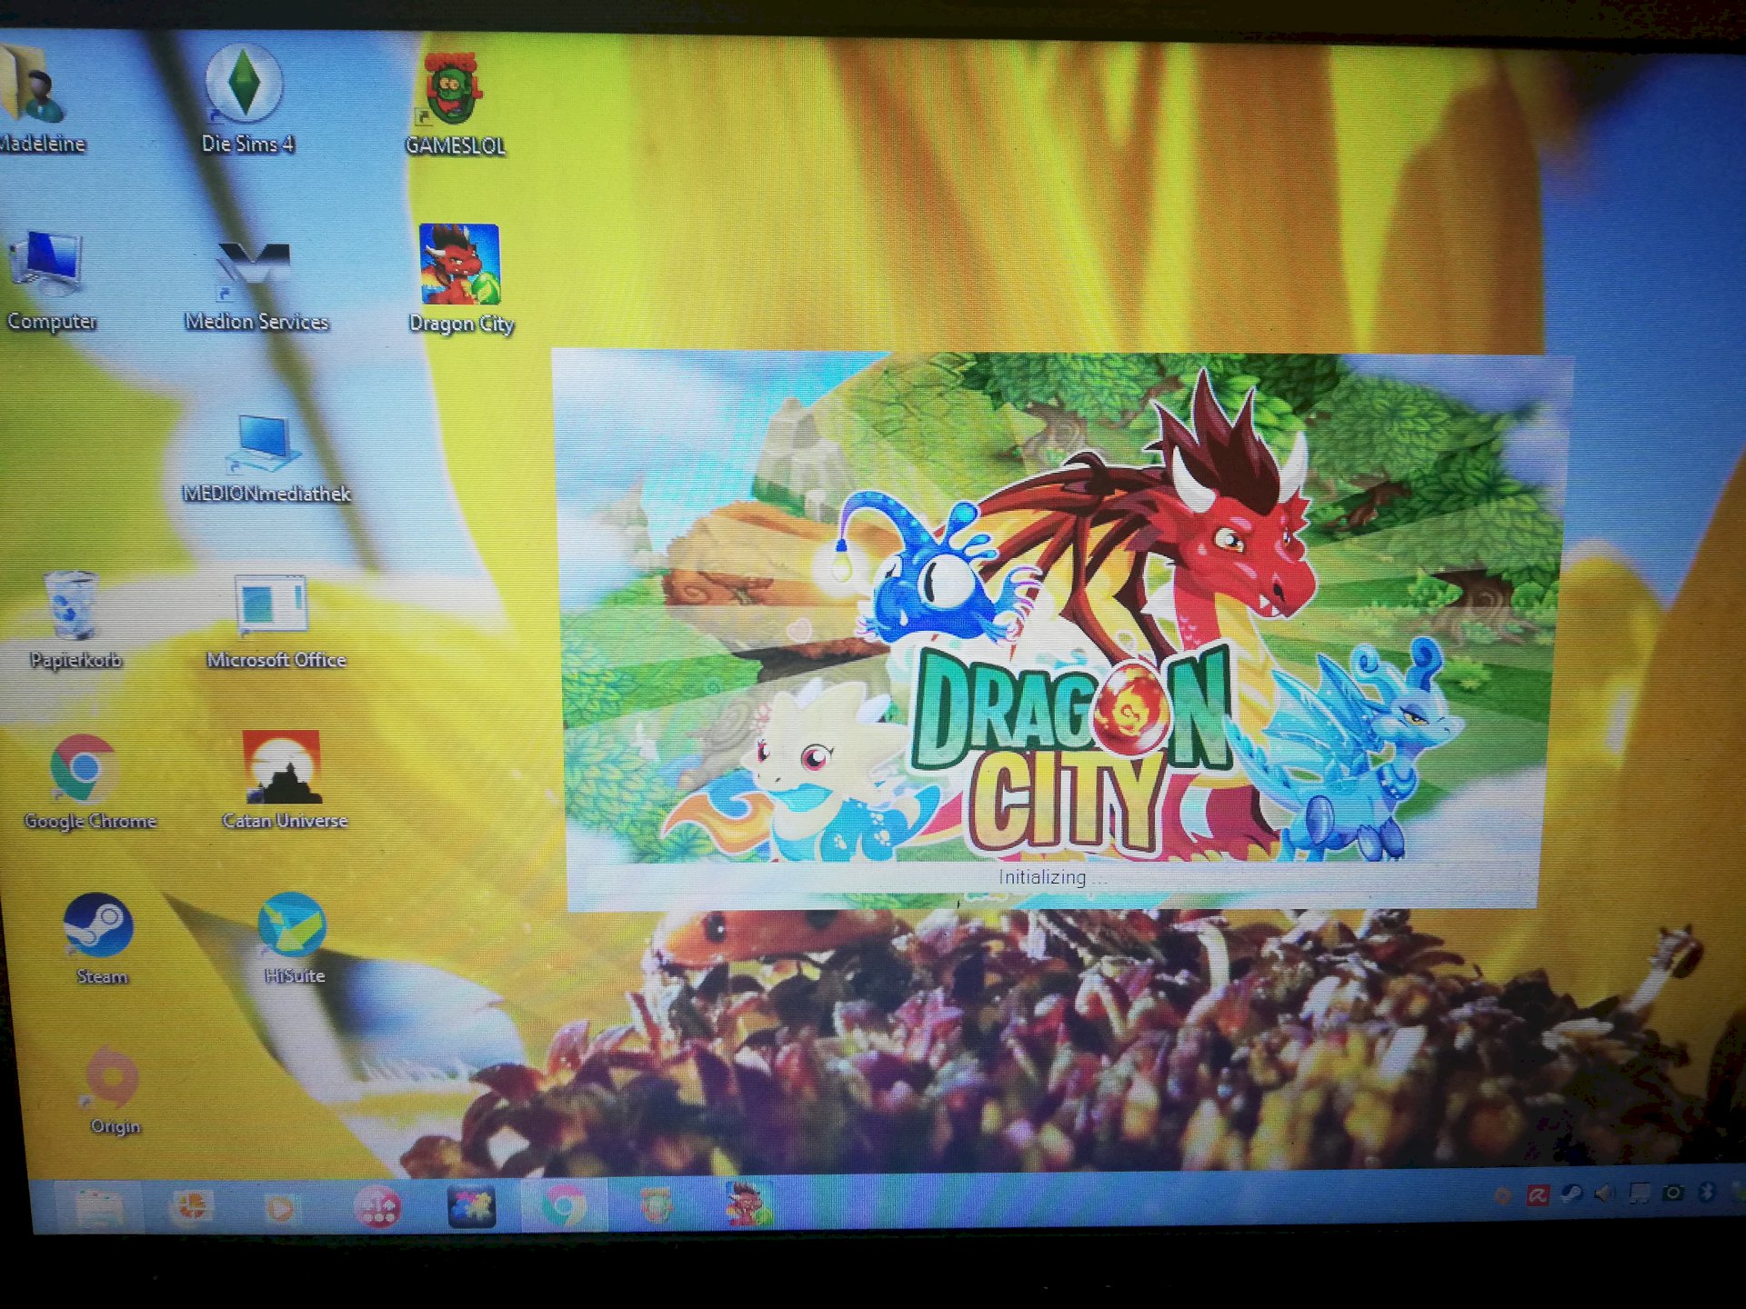Viewport: 1746px width, 1309px height.
Task: Click the orange circle taskbar icon
Action: point(192,1207)
